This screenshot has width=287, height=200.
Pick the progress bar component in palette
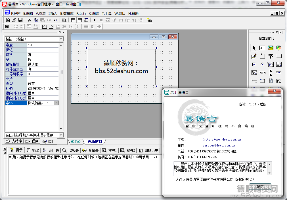tap(279, 73)
